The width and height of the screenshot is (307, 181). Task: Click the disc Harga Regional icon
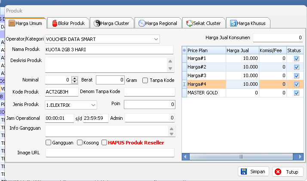[x=141, y=23]
